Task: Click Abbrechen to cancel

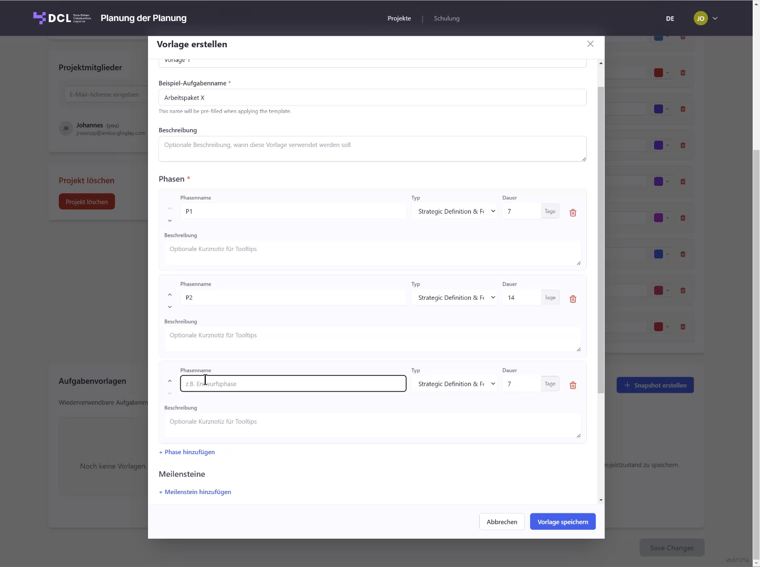Action: pos(502,522)
